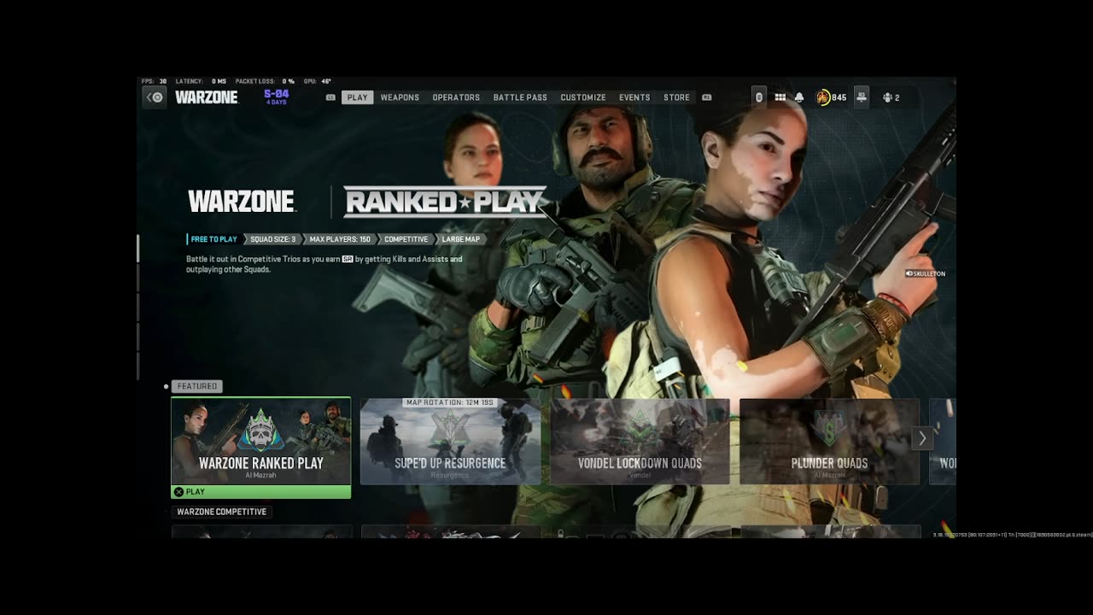This screenshot has height=615, width=1093.
Task: Click the Competitive tag
Action: pos(406,239)
